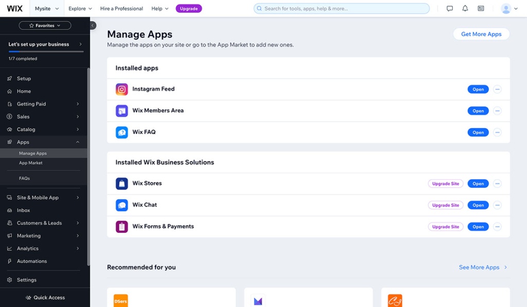Click the Get More Apps button
This screenshot has width=527, height=307.
coord(481,33)
